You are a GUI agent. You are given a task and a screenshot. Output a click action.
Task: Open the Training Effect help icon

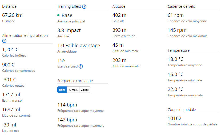(x=84, y=7)
